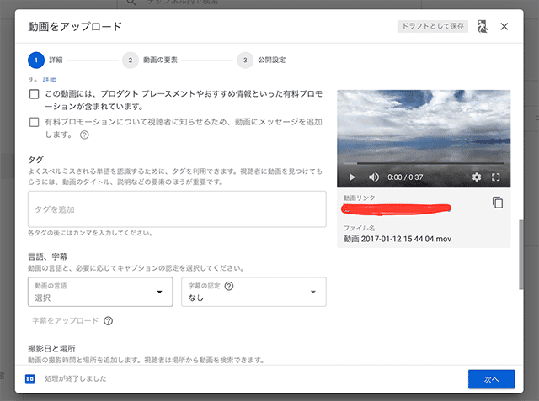The image size is (539, 401).
Task: Open the 字幕の認定 dropdown
Action: (253, 292)
